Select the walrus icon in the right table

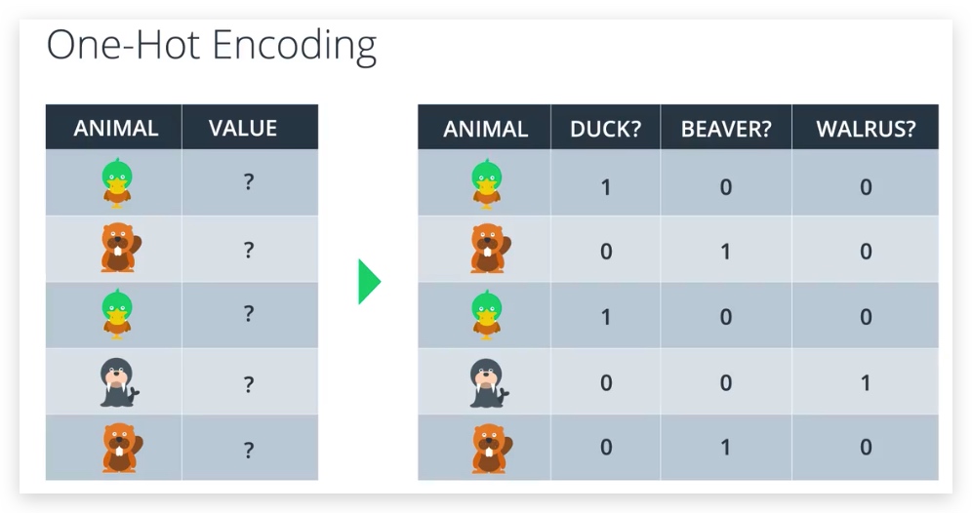coord(485,382)
